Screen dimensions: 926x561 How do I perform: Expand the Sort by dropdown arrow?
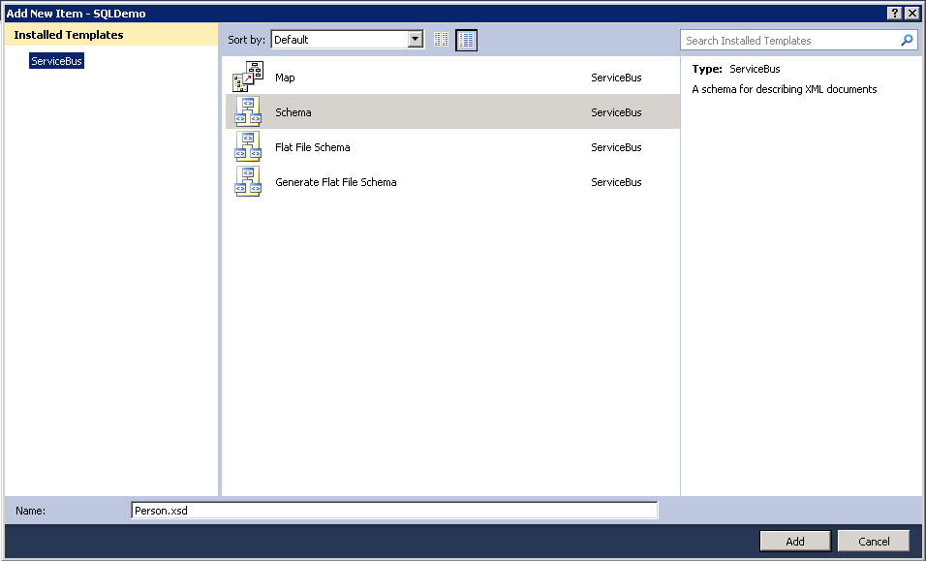(416, 40)
